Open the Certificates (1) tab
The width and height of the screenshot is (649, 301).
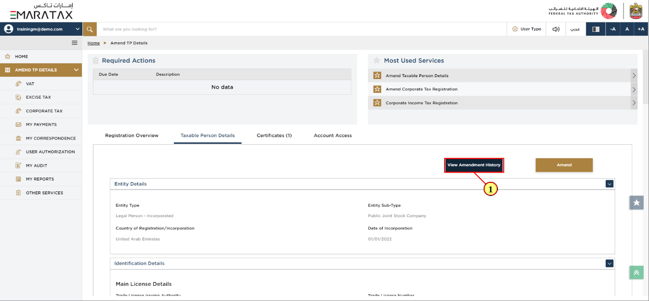(274, 136)
